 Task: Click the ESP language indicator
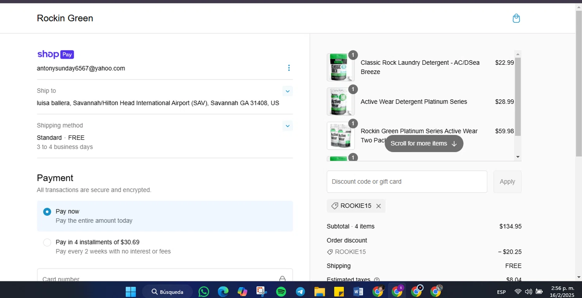click(x=501, y=292)
